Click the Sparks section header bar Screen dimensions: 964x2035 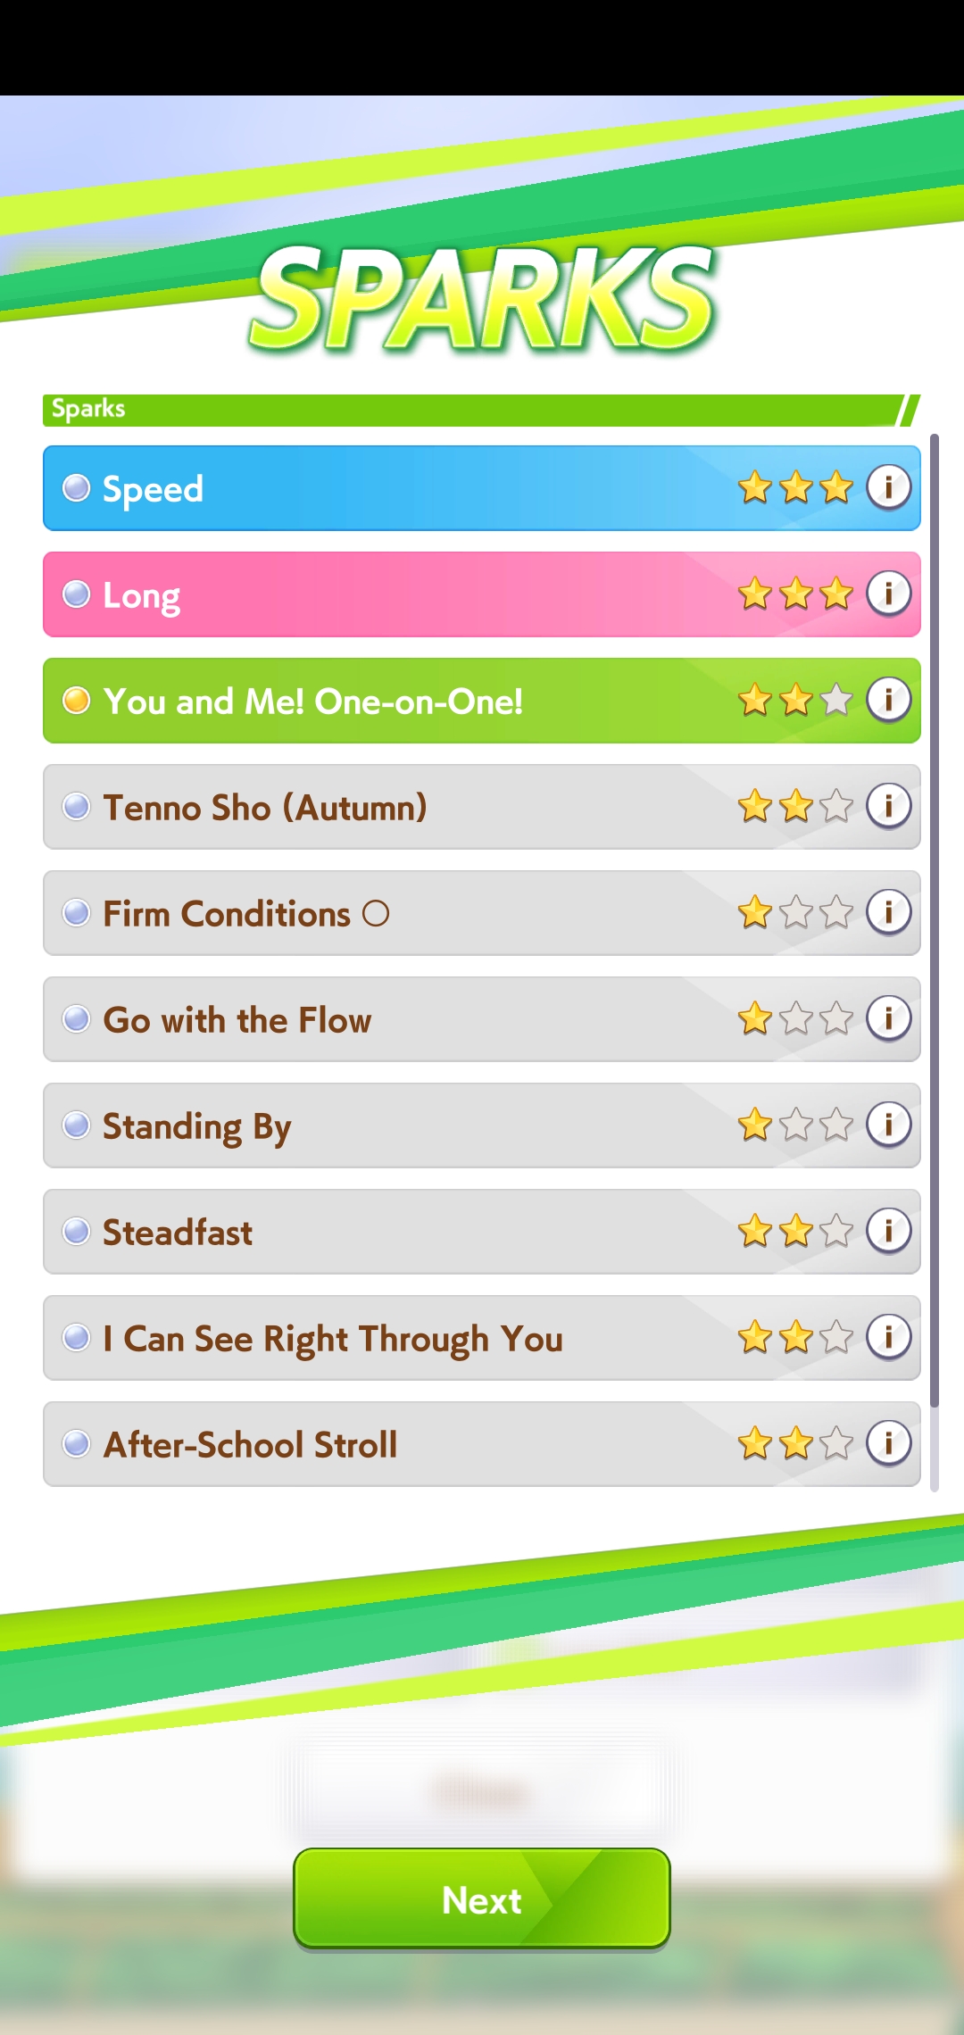(482, 410)
